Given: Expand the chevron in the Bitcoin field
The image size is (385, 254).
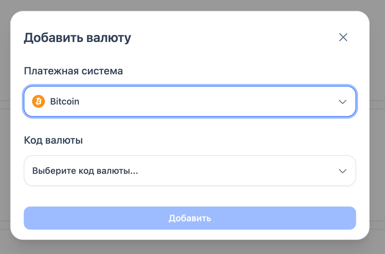Looking at the screenshot, I should [343, 102].
